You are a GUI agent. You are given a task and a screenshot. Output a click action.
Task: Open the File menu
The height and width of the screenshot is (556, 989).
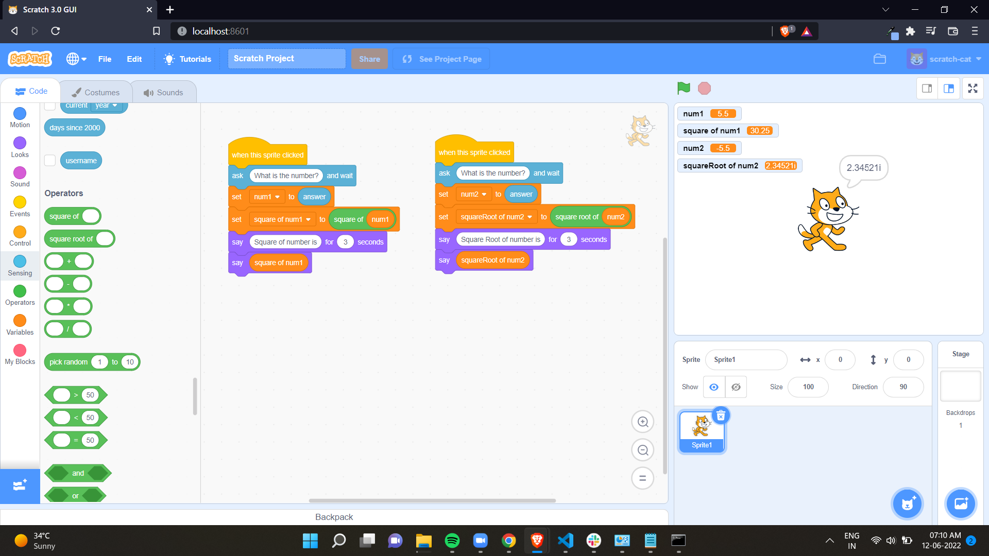(105, 59)
